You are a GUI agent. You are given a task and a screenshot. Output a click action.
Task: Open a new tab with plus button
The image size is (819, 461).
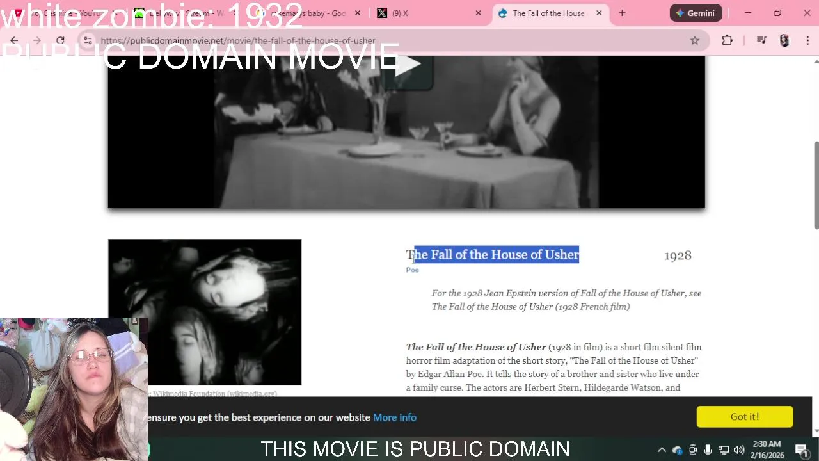622,13
